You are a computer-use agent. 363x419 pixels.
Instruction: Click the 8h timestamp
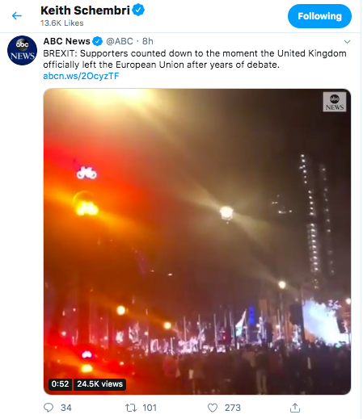pyautogui.click(x=148, y=41)
